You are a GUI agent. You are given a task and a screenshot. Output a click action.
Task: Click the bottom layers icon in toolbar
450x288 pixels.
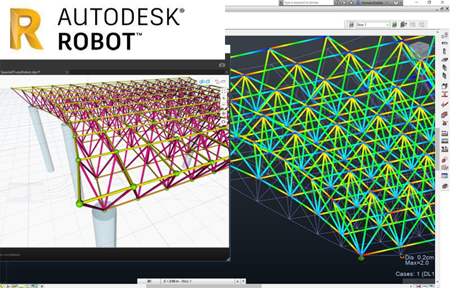click(444, 186)
